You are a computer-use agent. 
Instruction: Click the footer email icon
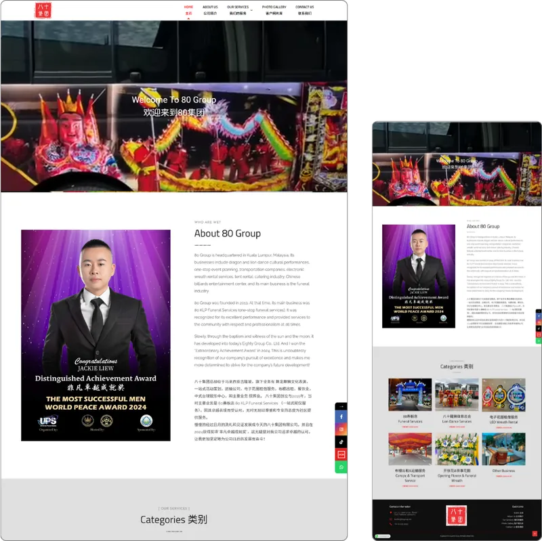pyautogui.click(x=391, y=519)
